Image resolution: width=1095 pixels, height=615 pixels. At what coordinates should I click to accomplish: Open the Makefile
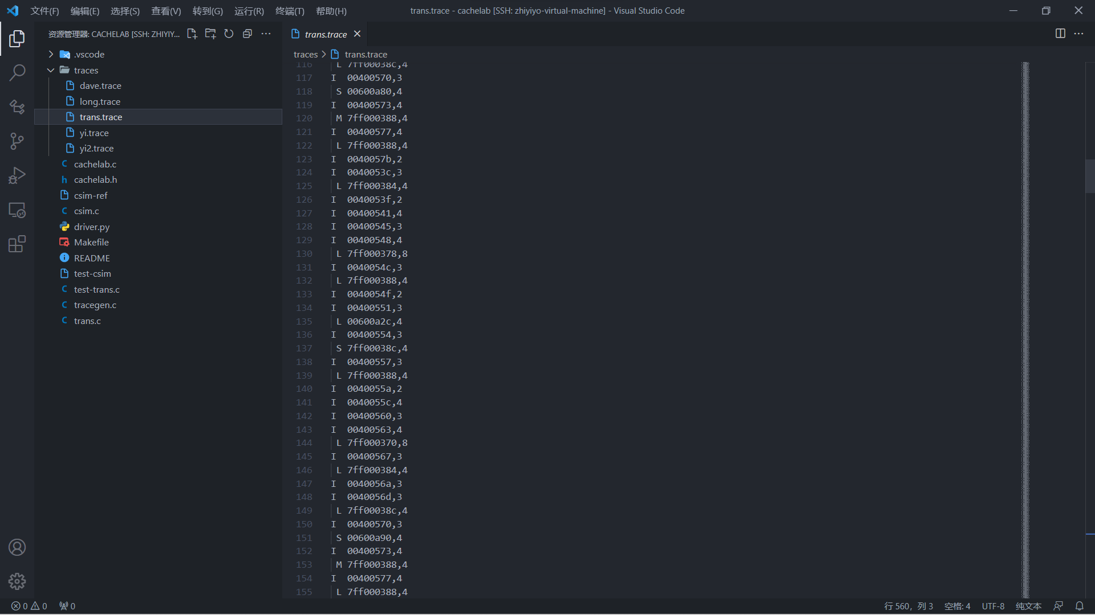tap(158, 242)
